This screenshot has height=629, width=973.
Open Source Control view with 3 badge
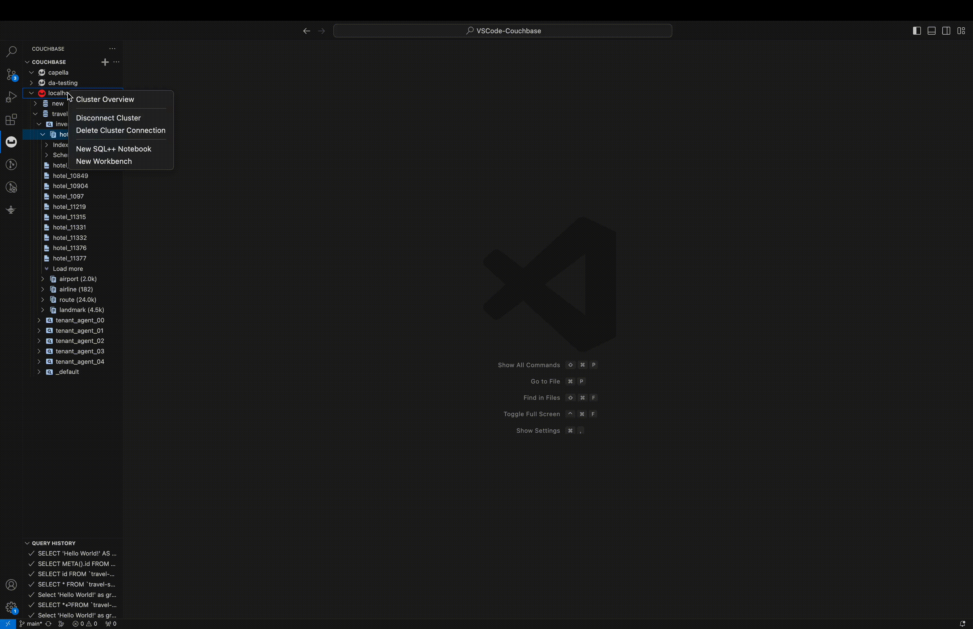[11, 75]
